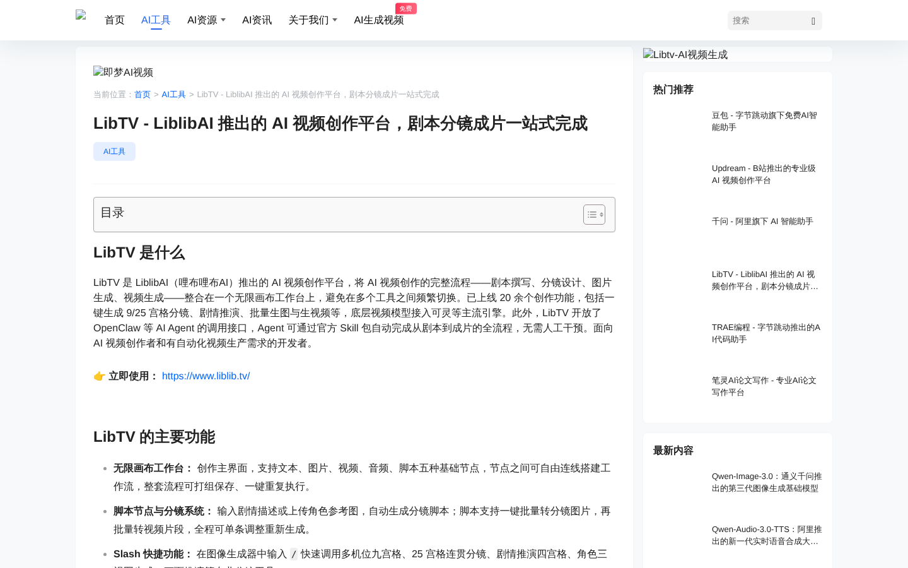The height and width of the screenshot is (568, 908).
Task: Open Updream - B站推出的专业级 recommendation
Action: click(766, 174)
